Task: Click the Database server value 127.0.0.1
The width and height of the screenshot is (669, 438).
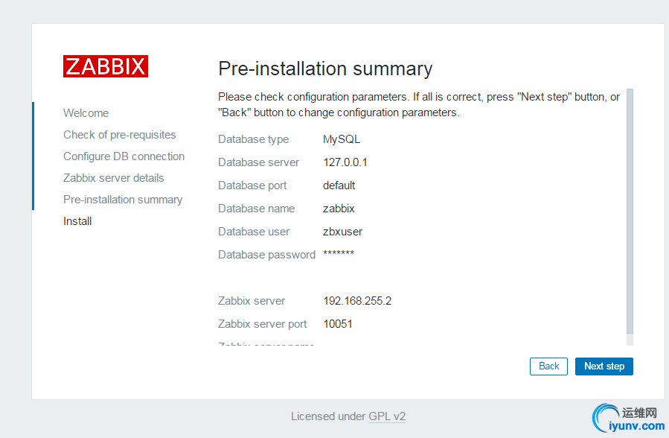Action: (x=345, y=162)
